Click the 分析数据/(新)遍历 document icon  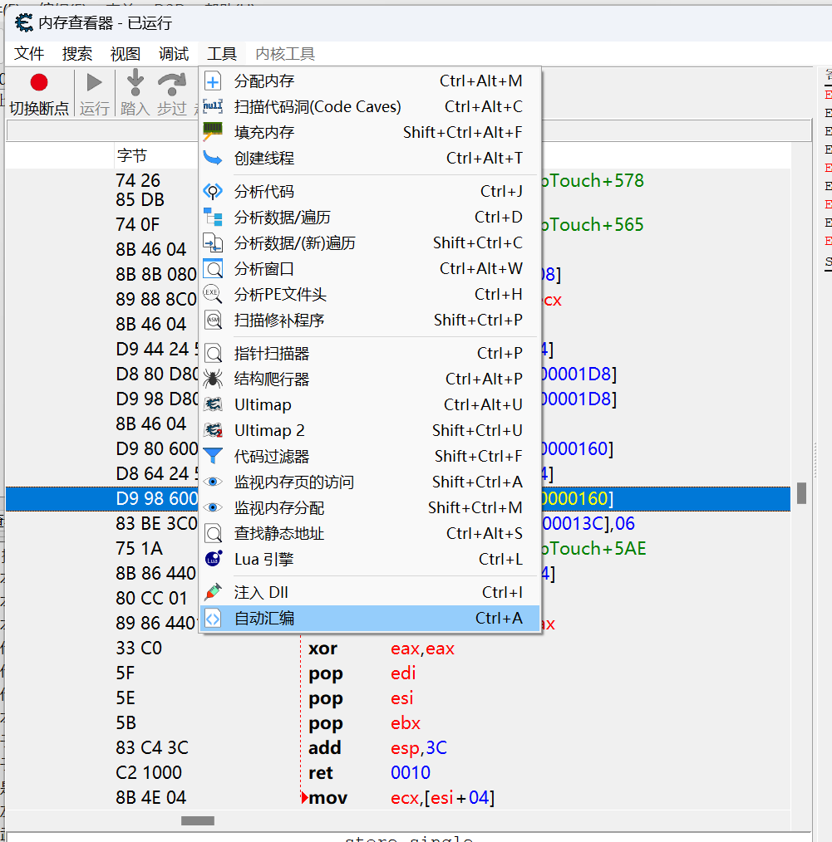[213, 242]
